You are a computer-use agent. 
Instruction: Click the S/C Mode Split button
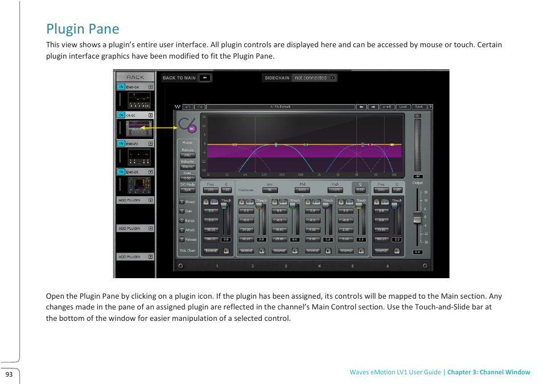pyautogui.click(x=187, y=190)
